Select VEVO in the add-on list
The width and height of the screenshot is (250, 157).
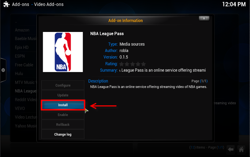click(x=20, y=109)
